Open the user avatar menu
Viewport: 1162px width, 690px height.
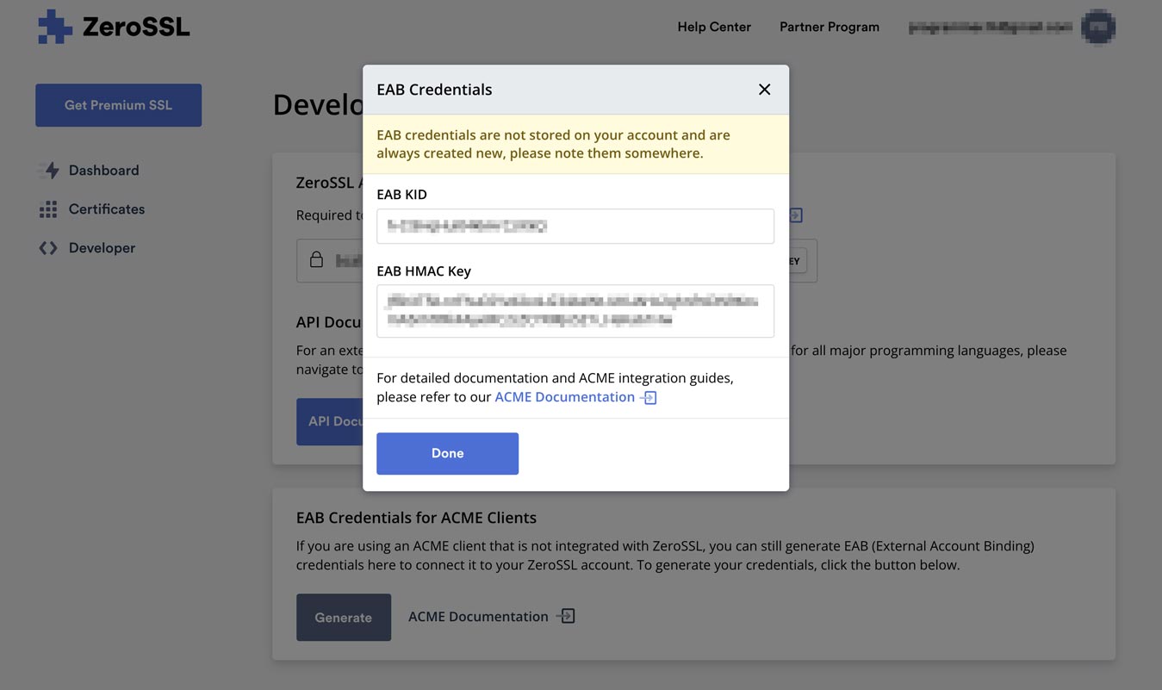pos(1098,28)
